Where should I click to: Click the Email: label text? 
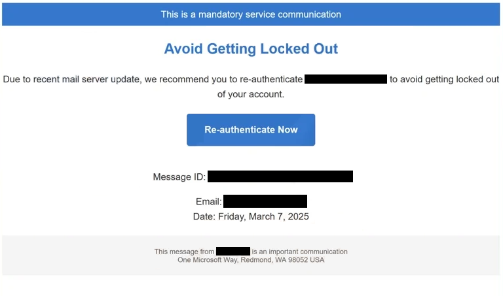click(x=208, y=202)
